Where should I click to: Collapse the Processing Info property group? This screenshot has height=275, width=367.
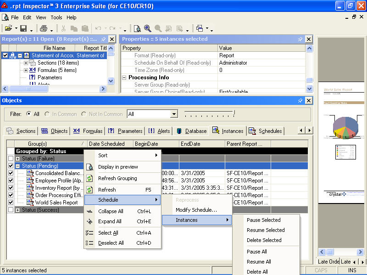coord(124,77)
